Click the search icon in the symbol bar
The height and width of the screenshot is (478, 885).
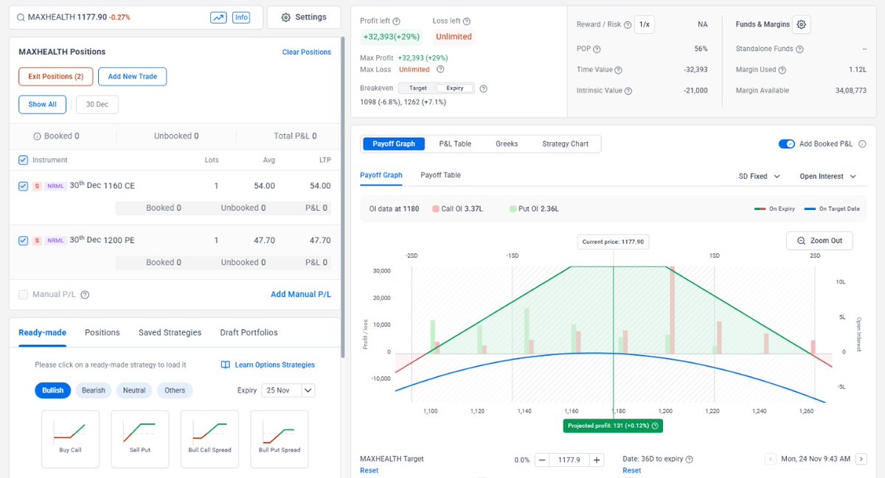coord(20,17)
